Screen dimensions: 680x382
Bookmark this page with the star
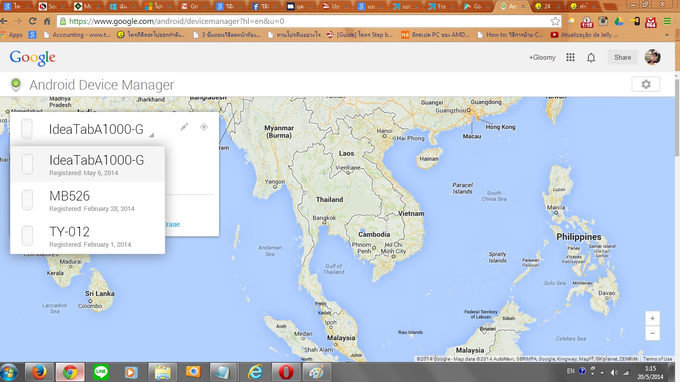555,21
